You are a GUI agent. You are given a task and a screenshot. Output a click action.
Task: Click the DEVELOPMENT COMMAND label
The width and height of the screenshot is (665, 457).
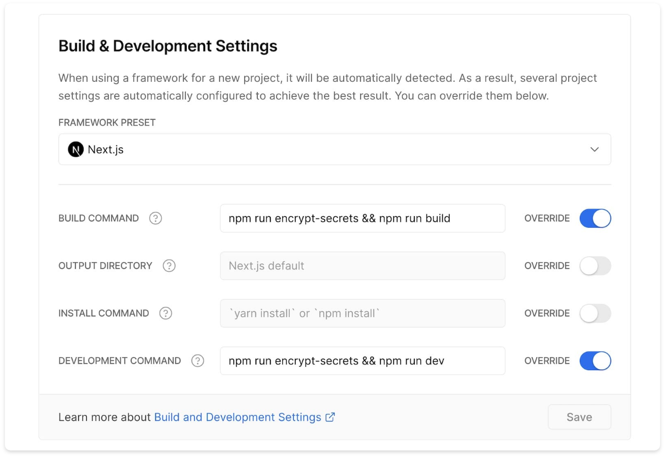tap(120, 361)
